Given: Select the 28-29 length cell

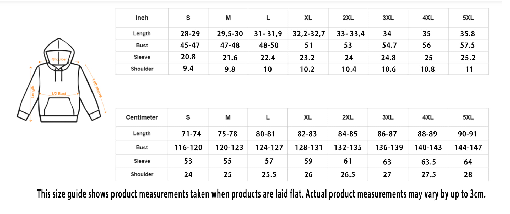Looking at the screenshot, I should click(190, 34).
